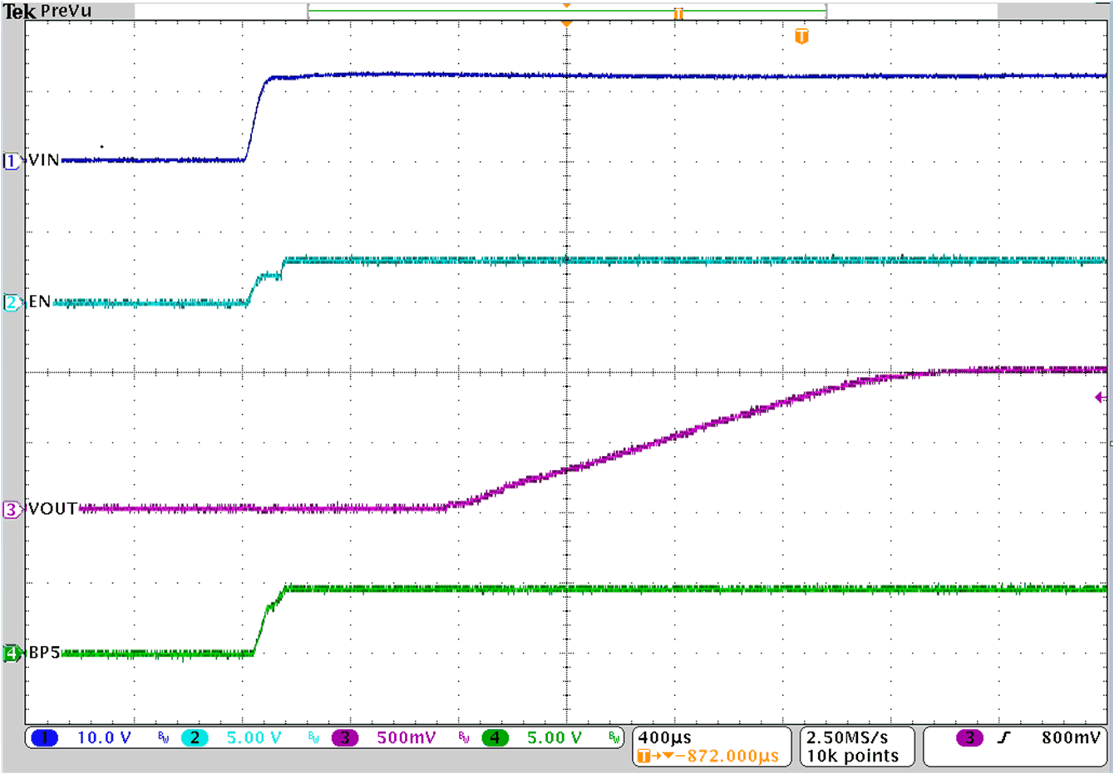The width and height of the screenshot is (1114, 774).
Task: Open the 400µs timebase readout
Action: point(665,736)
